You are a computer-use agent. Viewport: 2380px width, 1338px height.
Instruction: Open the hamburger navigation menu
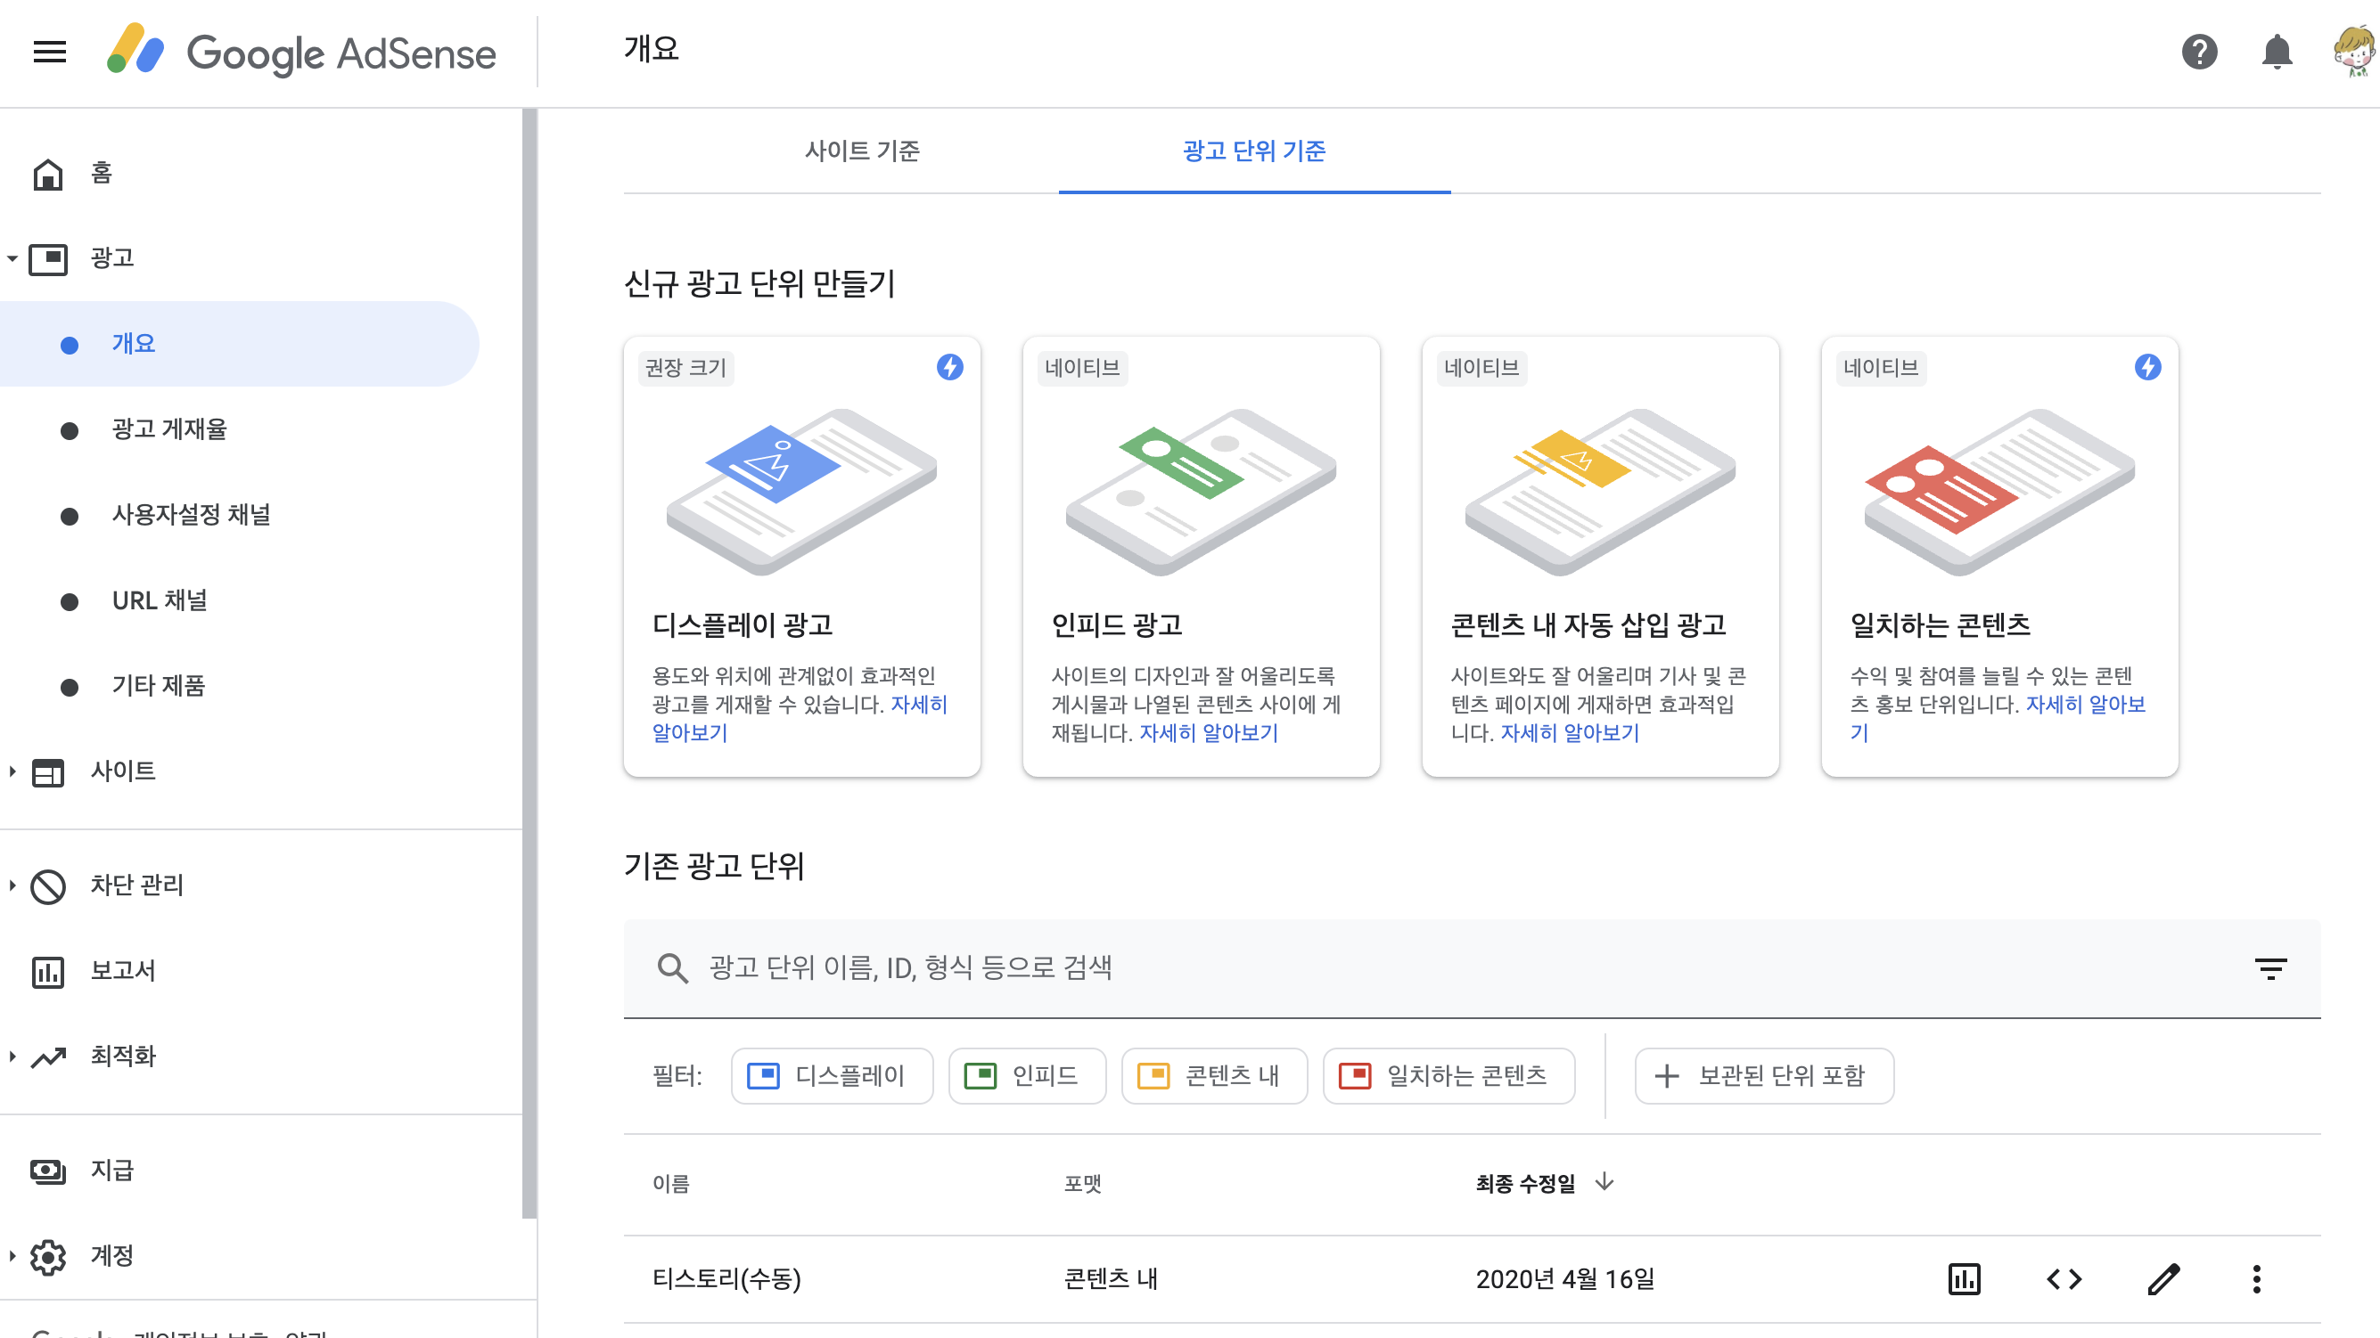click(49, 52)
